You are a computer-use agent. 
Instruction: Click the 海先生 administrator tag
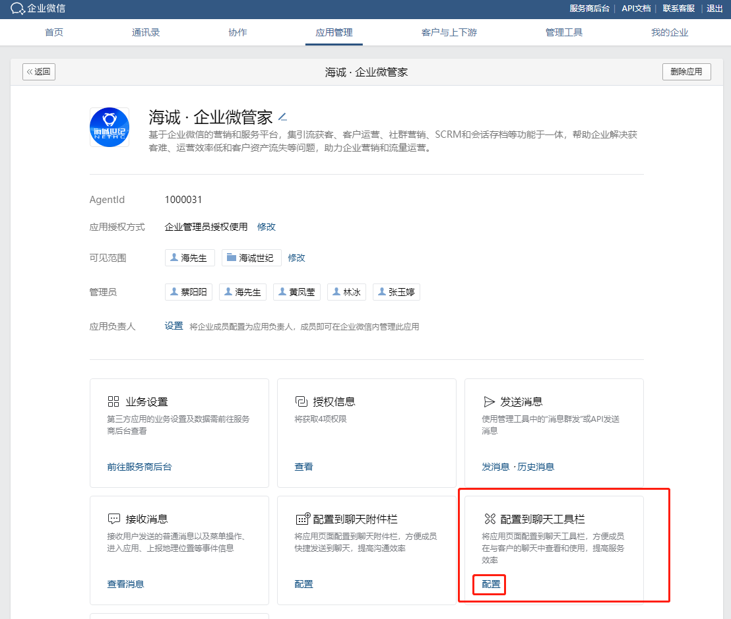(x=243, y=292)
